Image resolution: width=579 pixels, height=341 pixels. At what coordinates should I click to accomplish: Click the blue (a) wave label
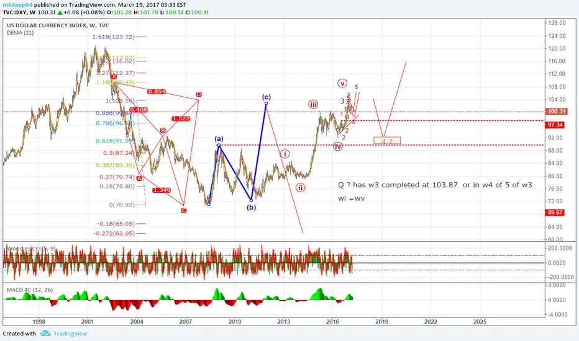tap(219, 139)
